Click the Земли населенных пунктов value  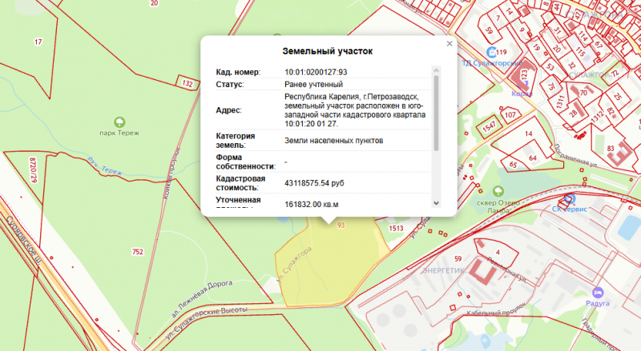pyautogui.click(x=333, y=141)
